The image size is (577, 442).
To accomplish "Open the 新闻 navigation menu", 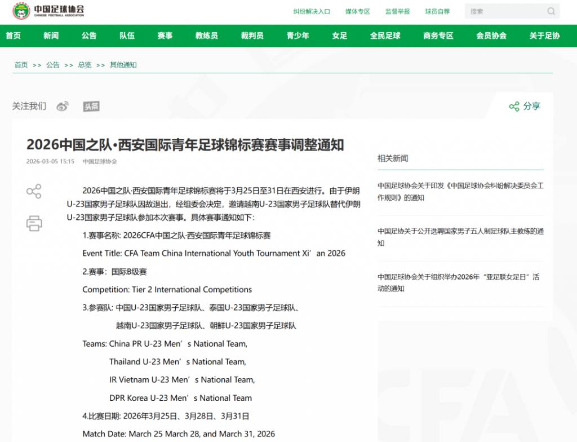I will pyautogui.click(x=51, y=36).
